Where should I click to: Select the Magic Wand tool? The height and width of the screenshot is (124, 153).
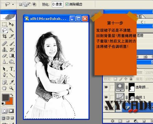click(x=11, y=30)
